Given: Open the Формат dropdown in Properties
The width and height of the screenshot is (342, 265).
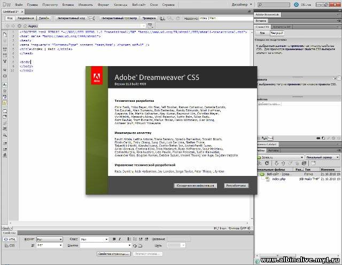Looking at the screenshot, I should [x=50, y=239].
